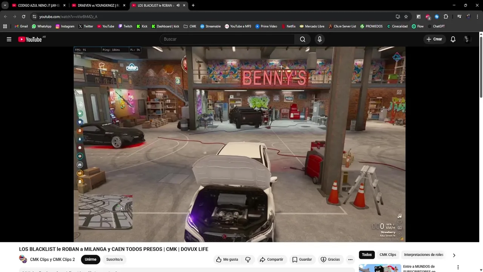Open options for the first suggested video

(458, 267)
